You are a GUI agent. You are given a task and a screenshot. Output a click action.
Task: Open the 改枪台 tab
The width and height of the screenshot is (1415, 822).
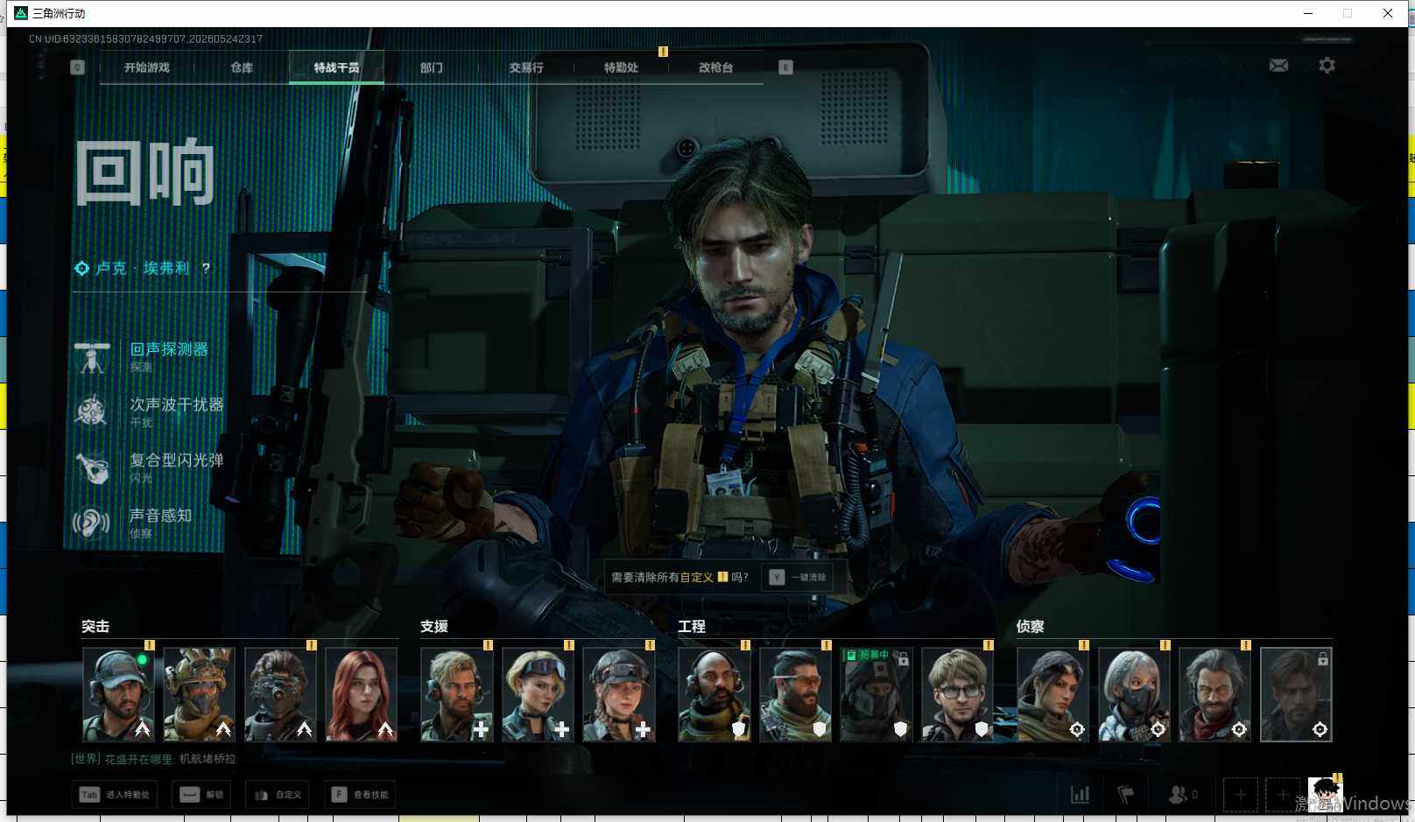pos(715,67)
